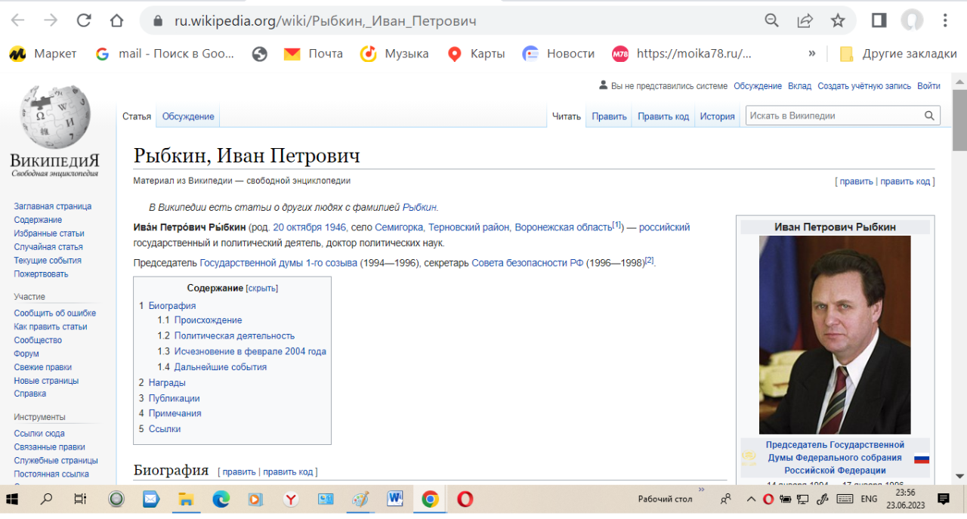Open the Маркет bookmark

coord(43,54)
